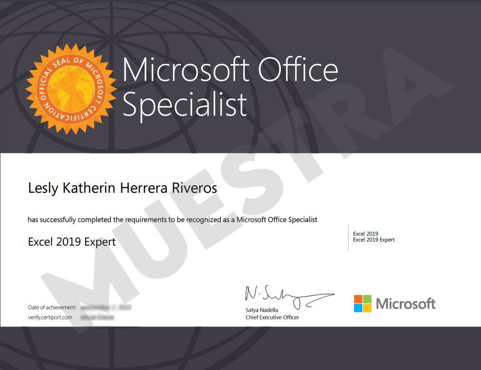Select the name Lesly Katherin Herrera Riveros
Screen dimensions: 481x370
122,188
